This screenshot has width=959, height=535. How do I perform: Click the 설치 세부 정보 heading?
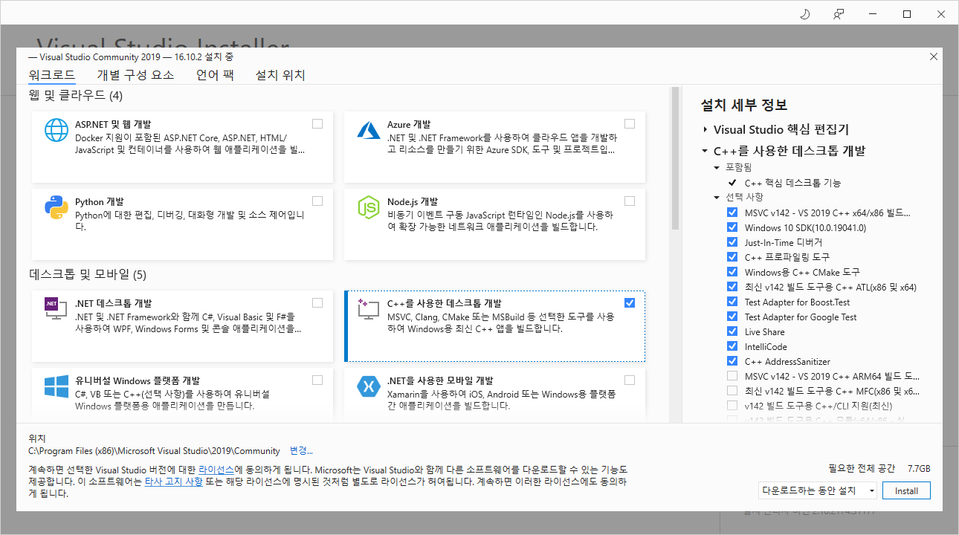pos(744,106)
